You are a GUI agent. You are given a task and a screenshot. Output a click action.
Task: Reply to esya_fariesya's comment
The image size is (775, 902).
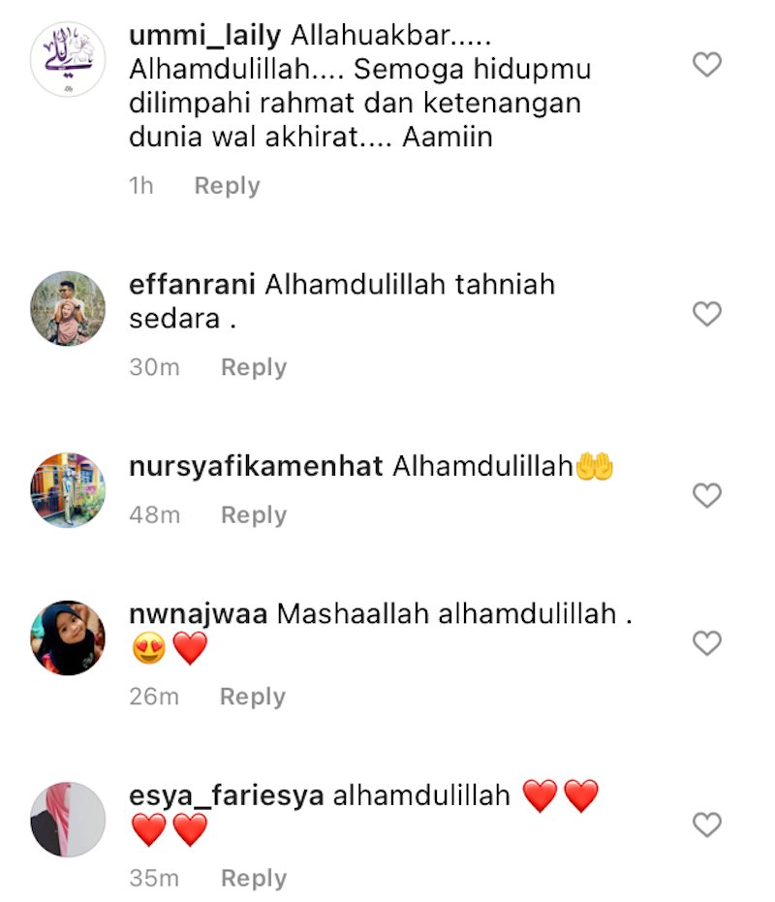click(x=254, y=879)
